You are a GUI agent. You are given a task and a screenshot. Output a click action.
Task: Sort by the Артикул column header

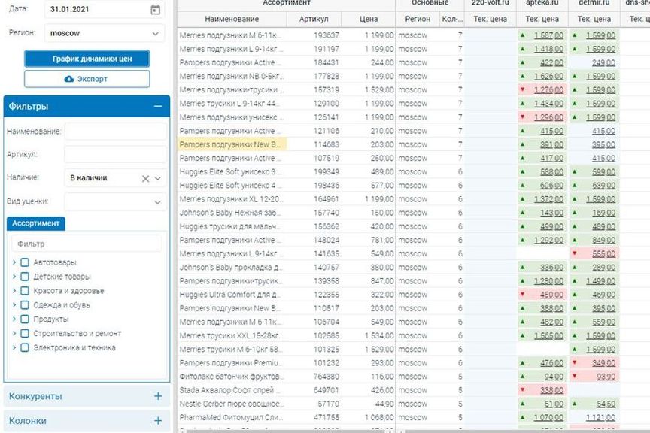(314, 19)
